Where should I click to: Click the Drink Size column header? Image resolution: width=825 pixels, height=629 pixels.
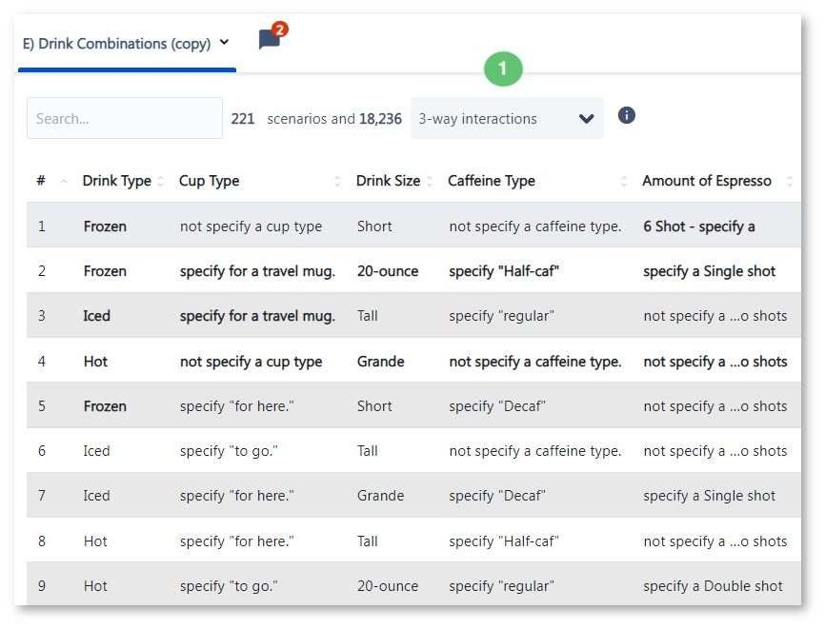point(389,182)
